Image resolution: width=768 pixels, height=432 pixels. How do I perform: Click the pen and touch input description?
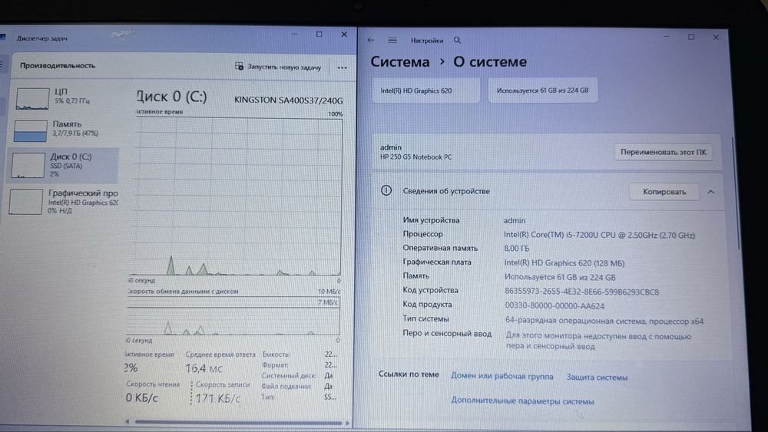coord(598,341)
